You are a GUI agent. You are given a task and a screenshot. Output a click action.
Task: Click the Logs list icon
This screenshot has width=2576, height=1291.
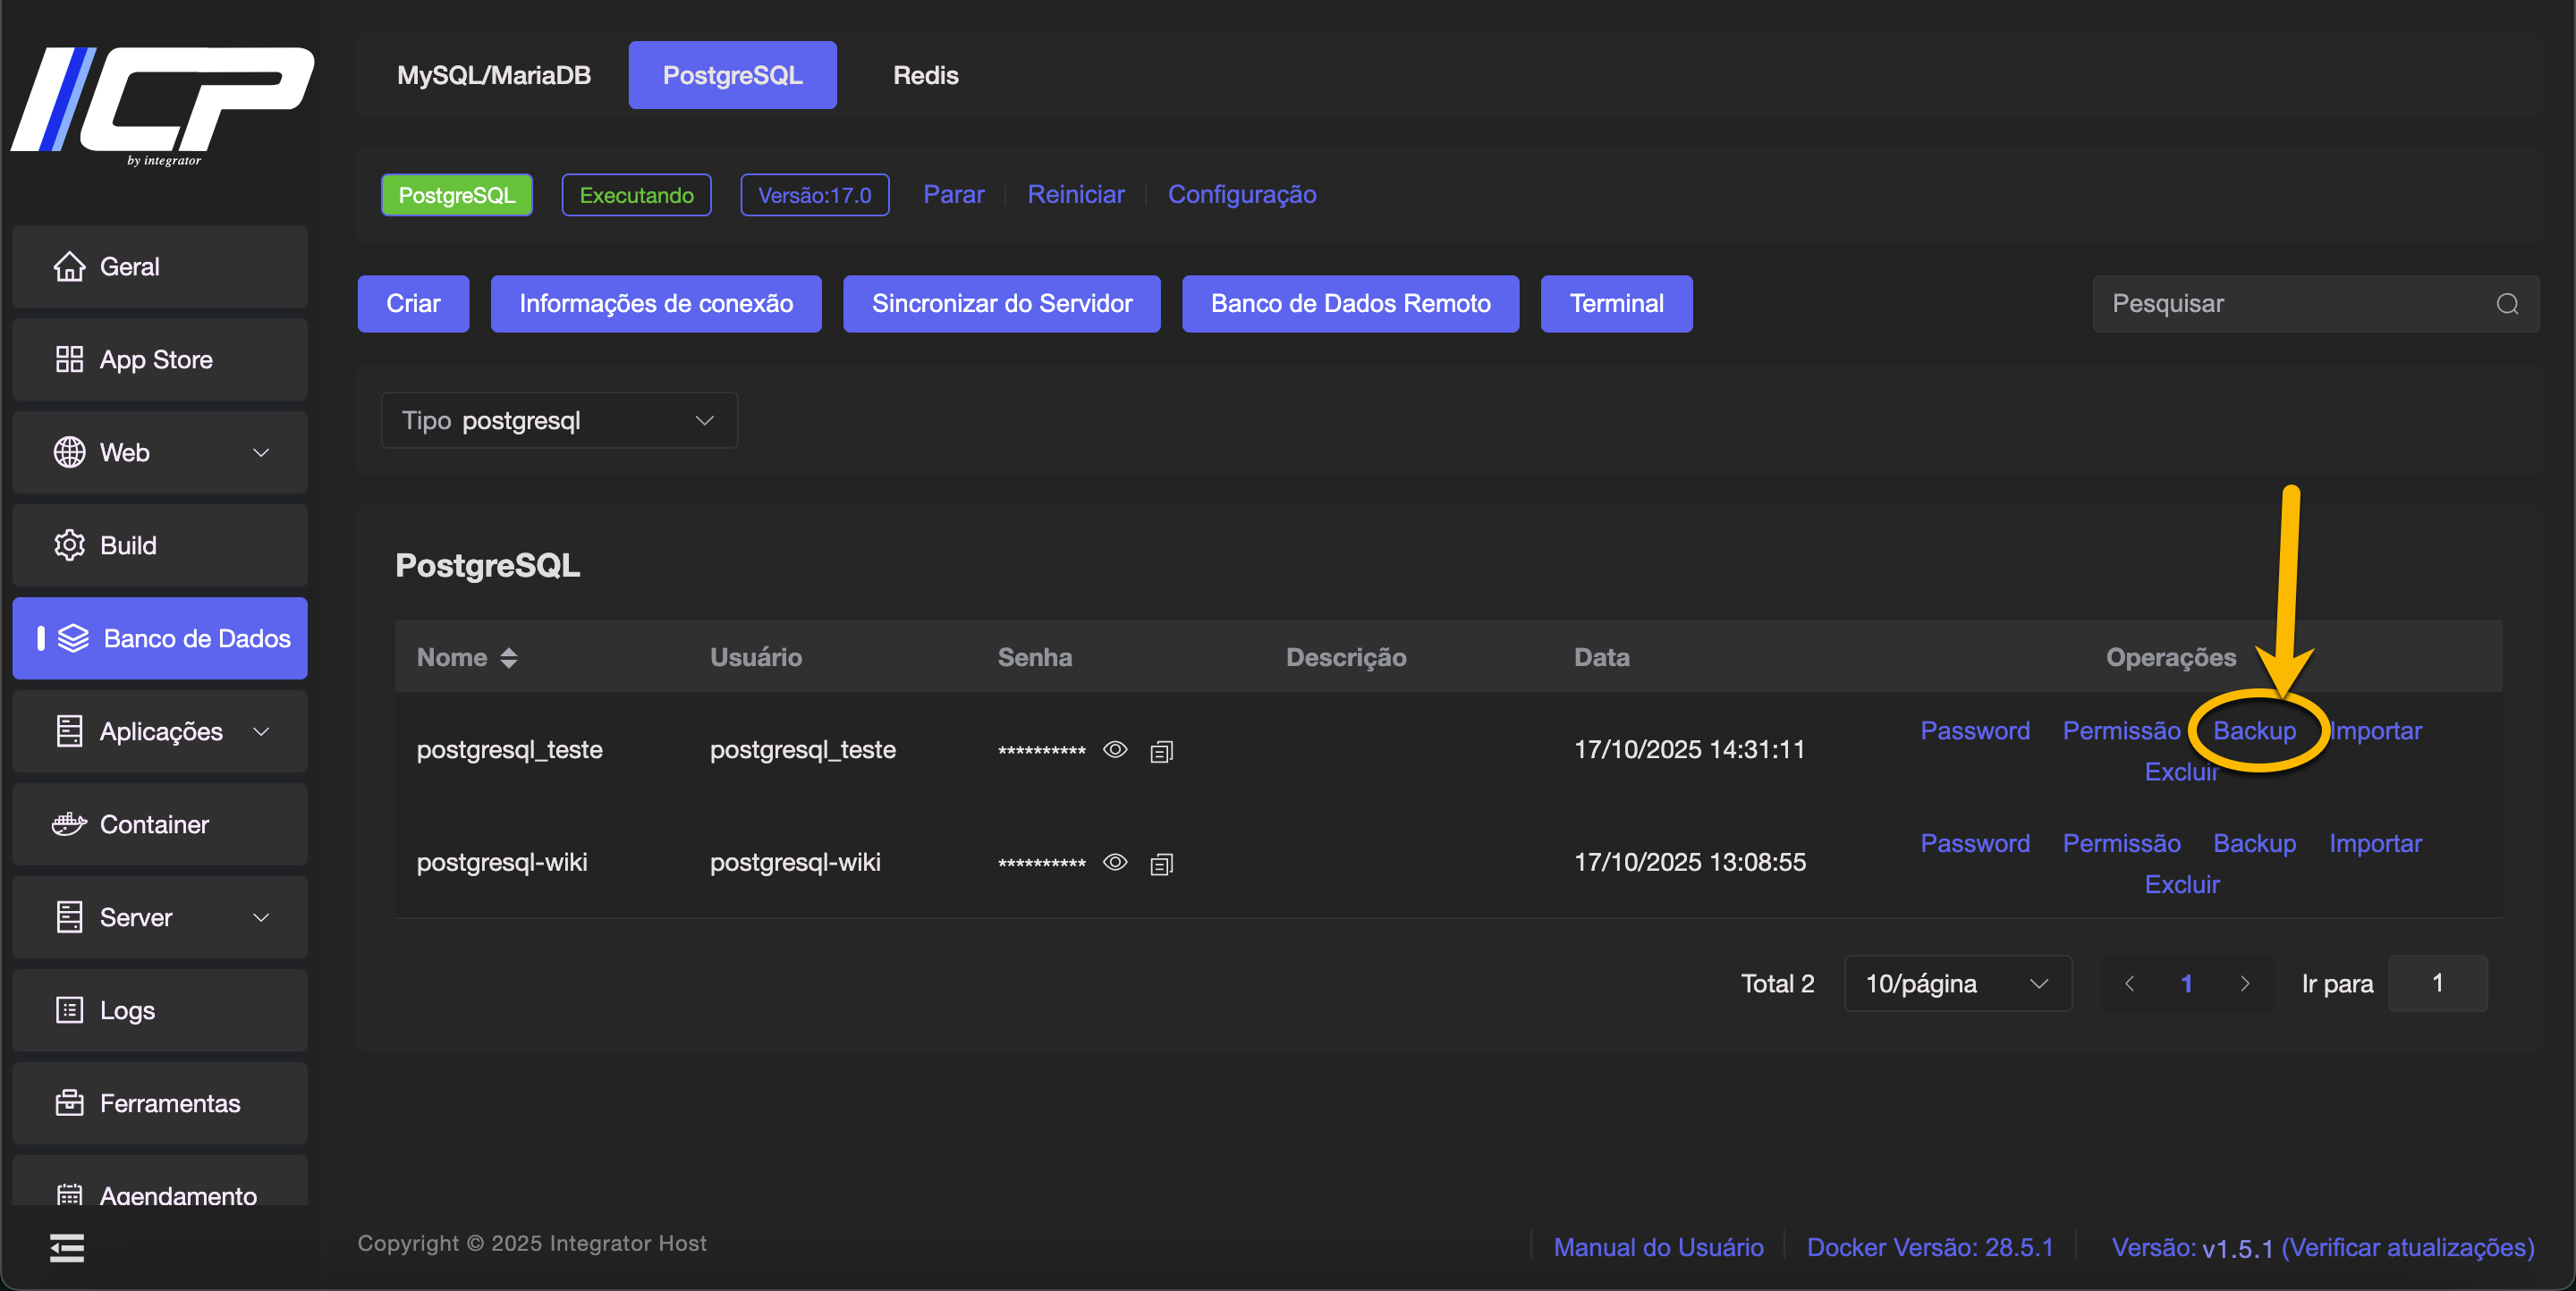click(69, 1010)
